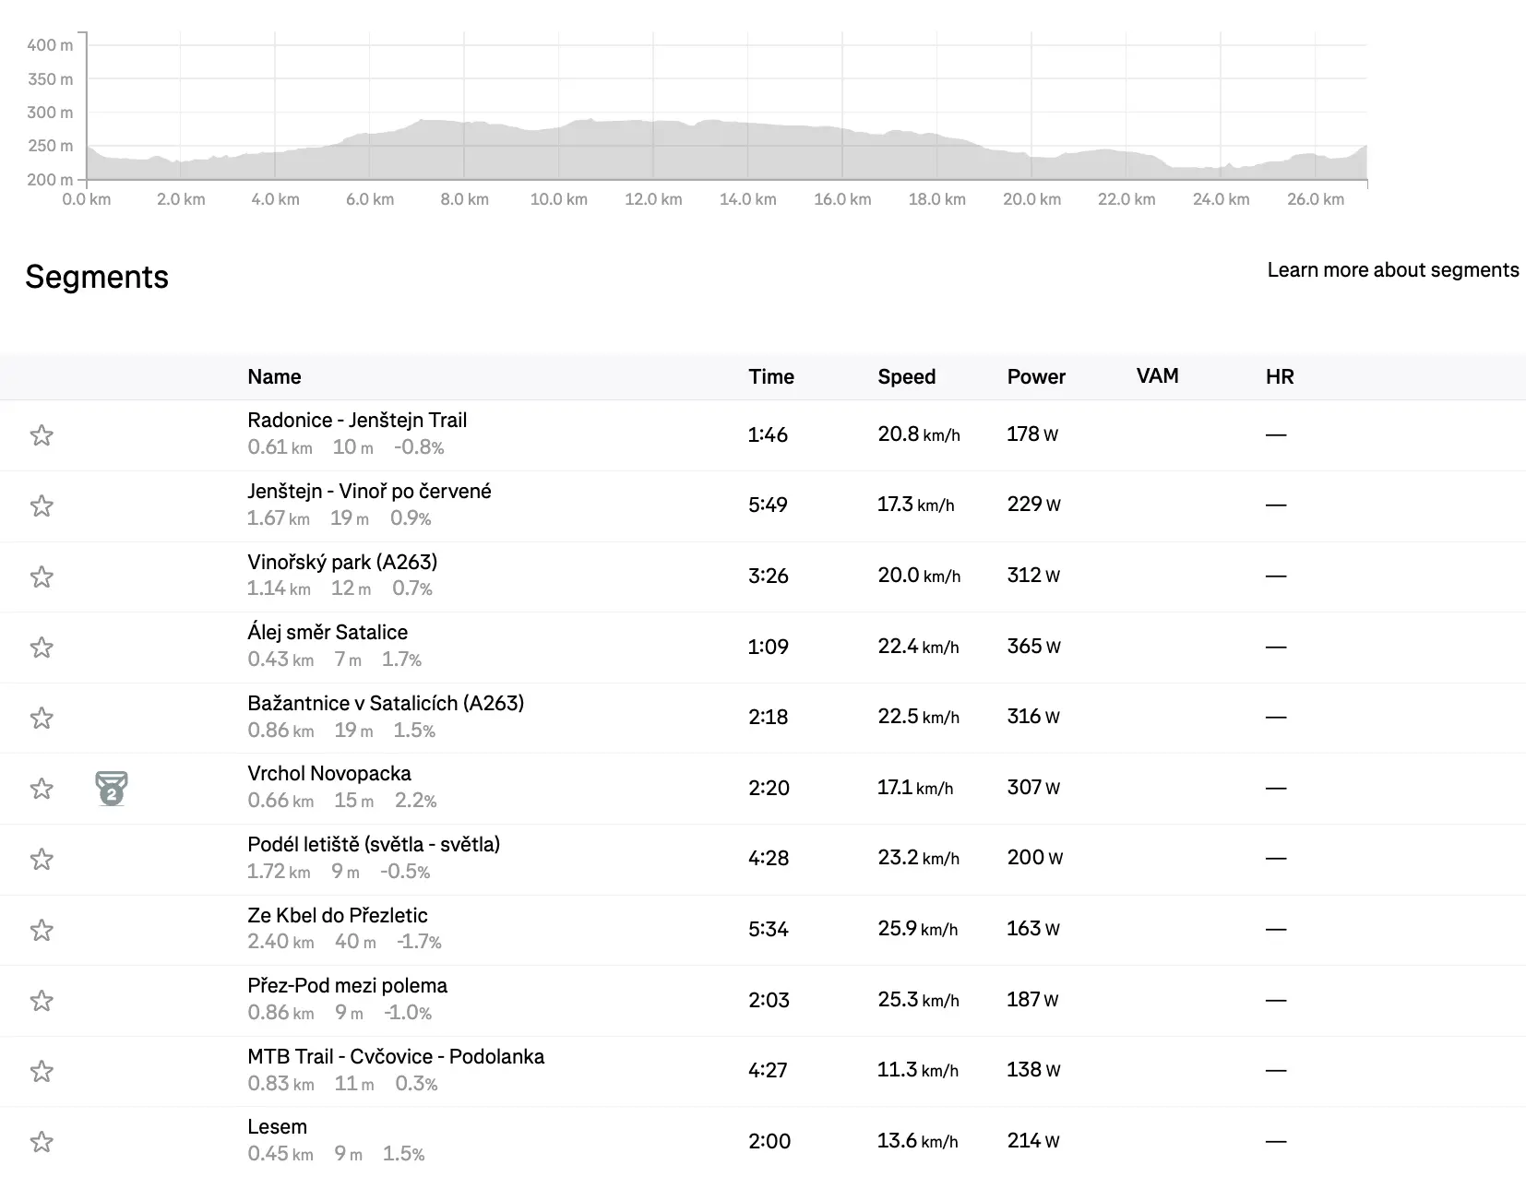Click the second-place medal icon
1526x1177 pixels.
(x=112, y=789)
